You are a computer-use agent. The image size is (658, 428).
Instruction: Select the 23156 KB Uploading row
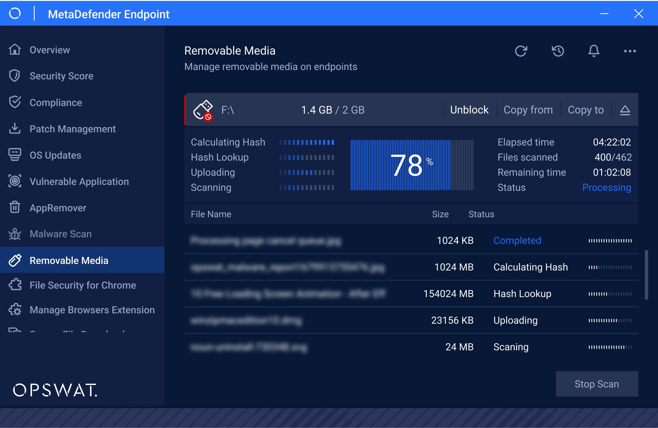point(411,320)
